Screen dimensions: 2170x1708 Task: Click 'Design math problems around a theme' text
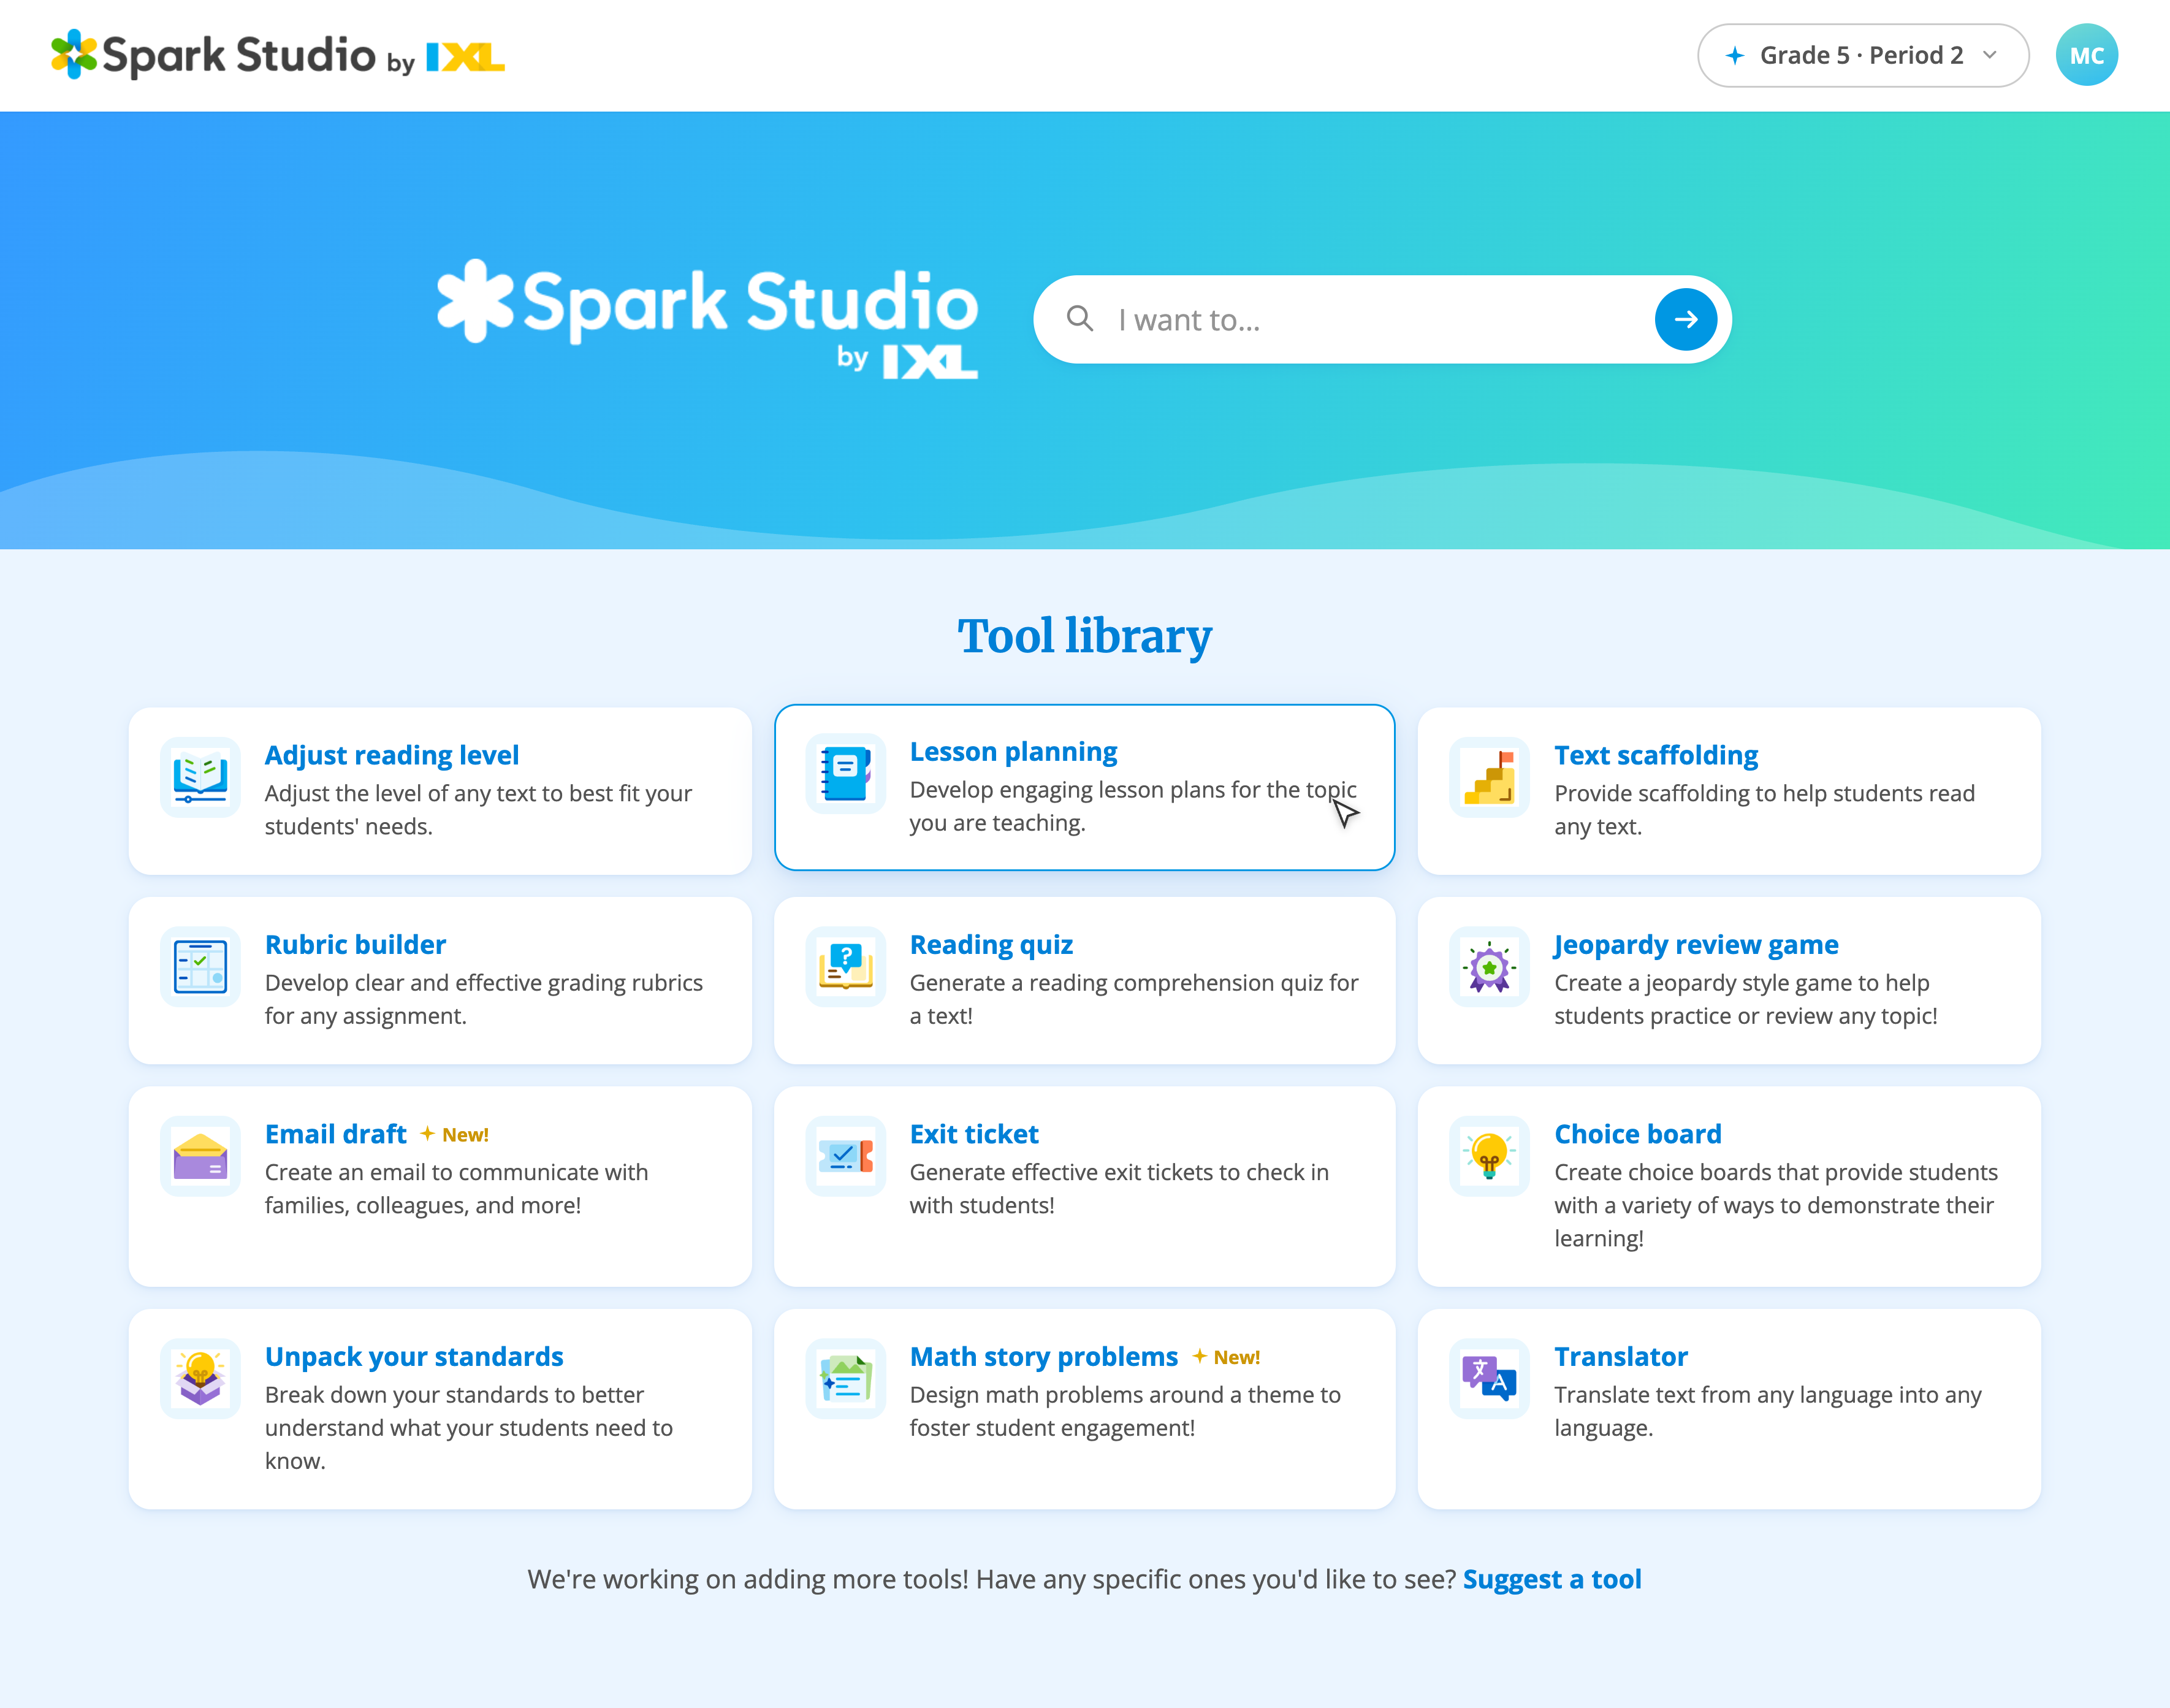pos(1125,1411)
